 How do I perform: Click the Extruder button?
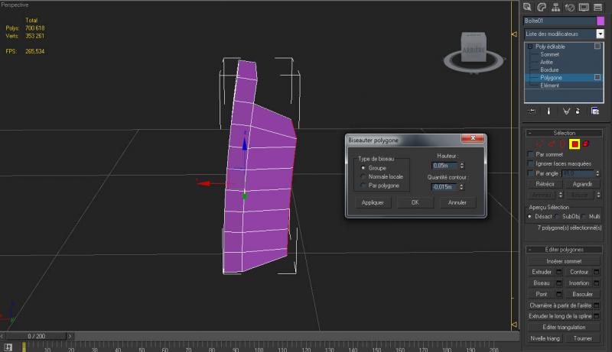pyautogui.click(x=541, y=272)
